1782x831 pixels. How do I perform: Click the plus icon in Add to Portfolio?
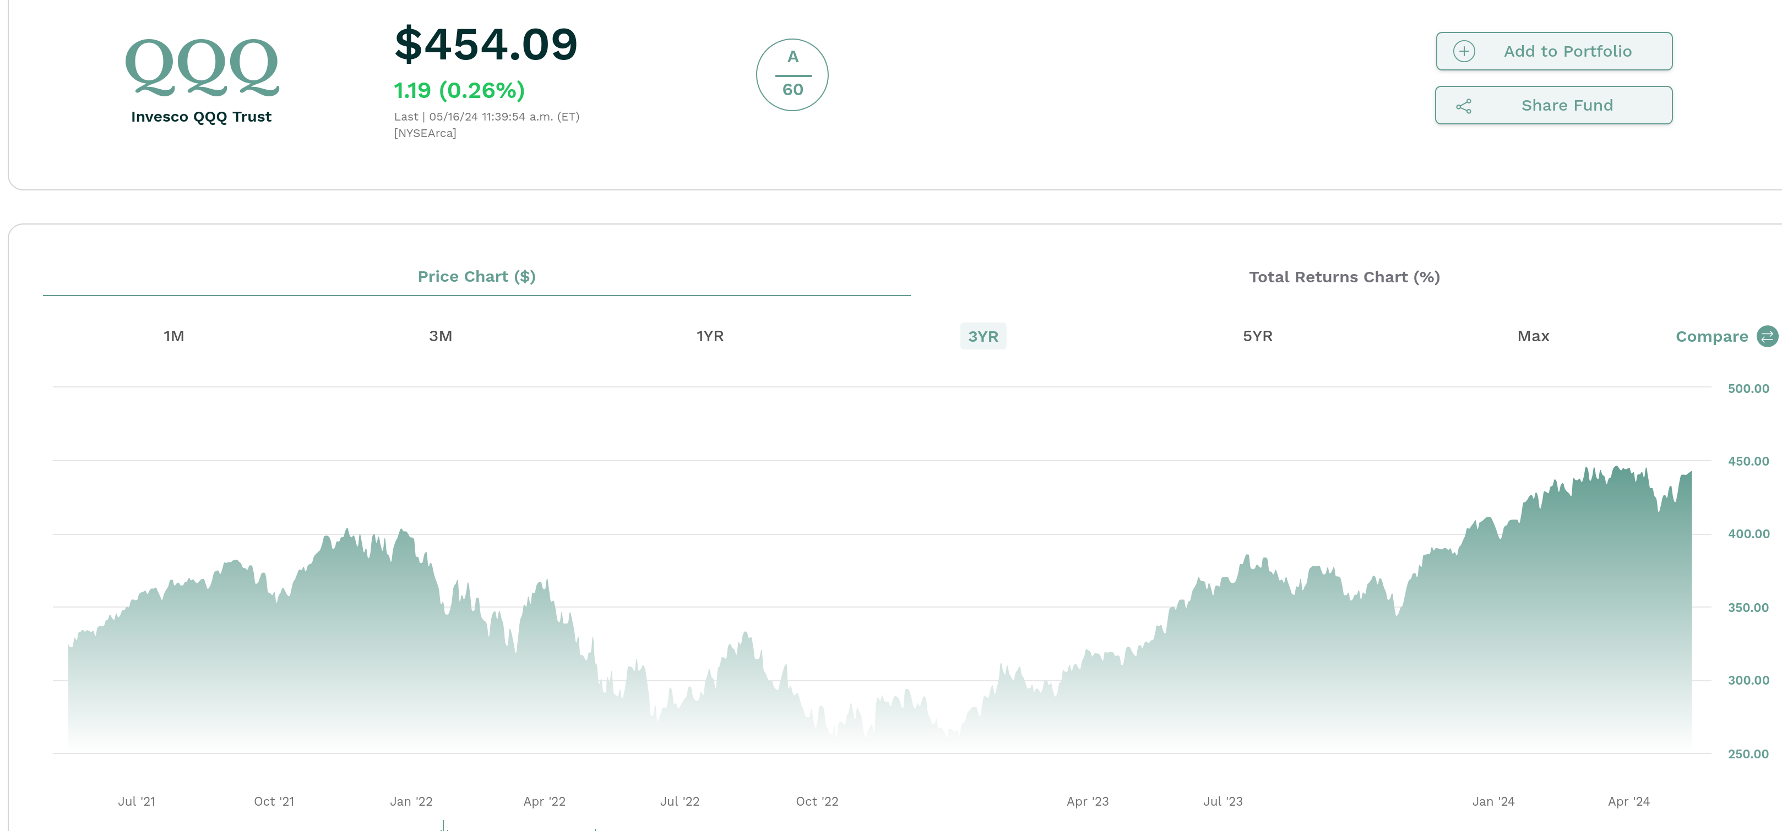point(1464,51)
